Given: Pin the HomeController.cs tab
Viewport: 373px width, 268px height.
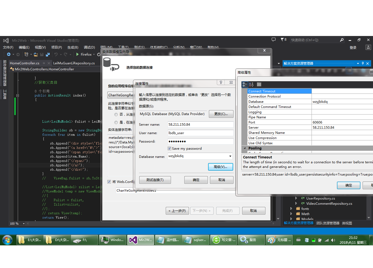Looking at the screenshot, I should click(44, 63).
